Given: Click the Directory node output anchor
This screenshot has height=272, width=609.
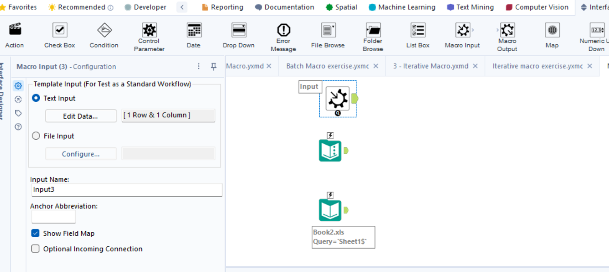Looking at the screenshot, I should coord(346,150).
